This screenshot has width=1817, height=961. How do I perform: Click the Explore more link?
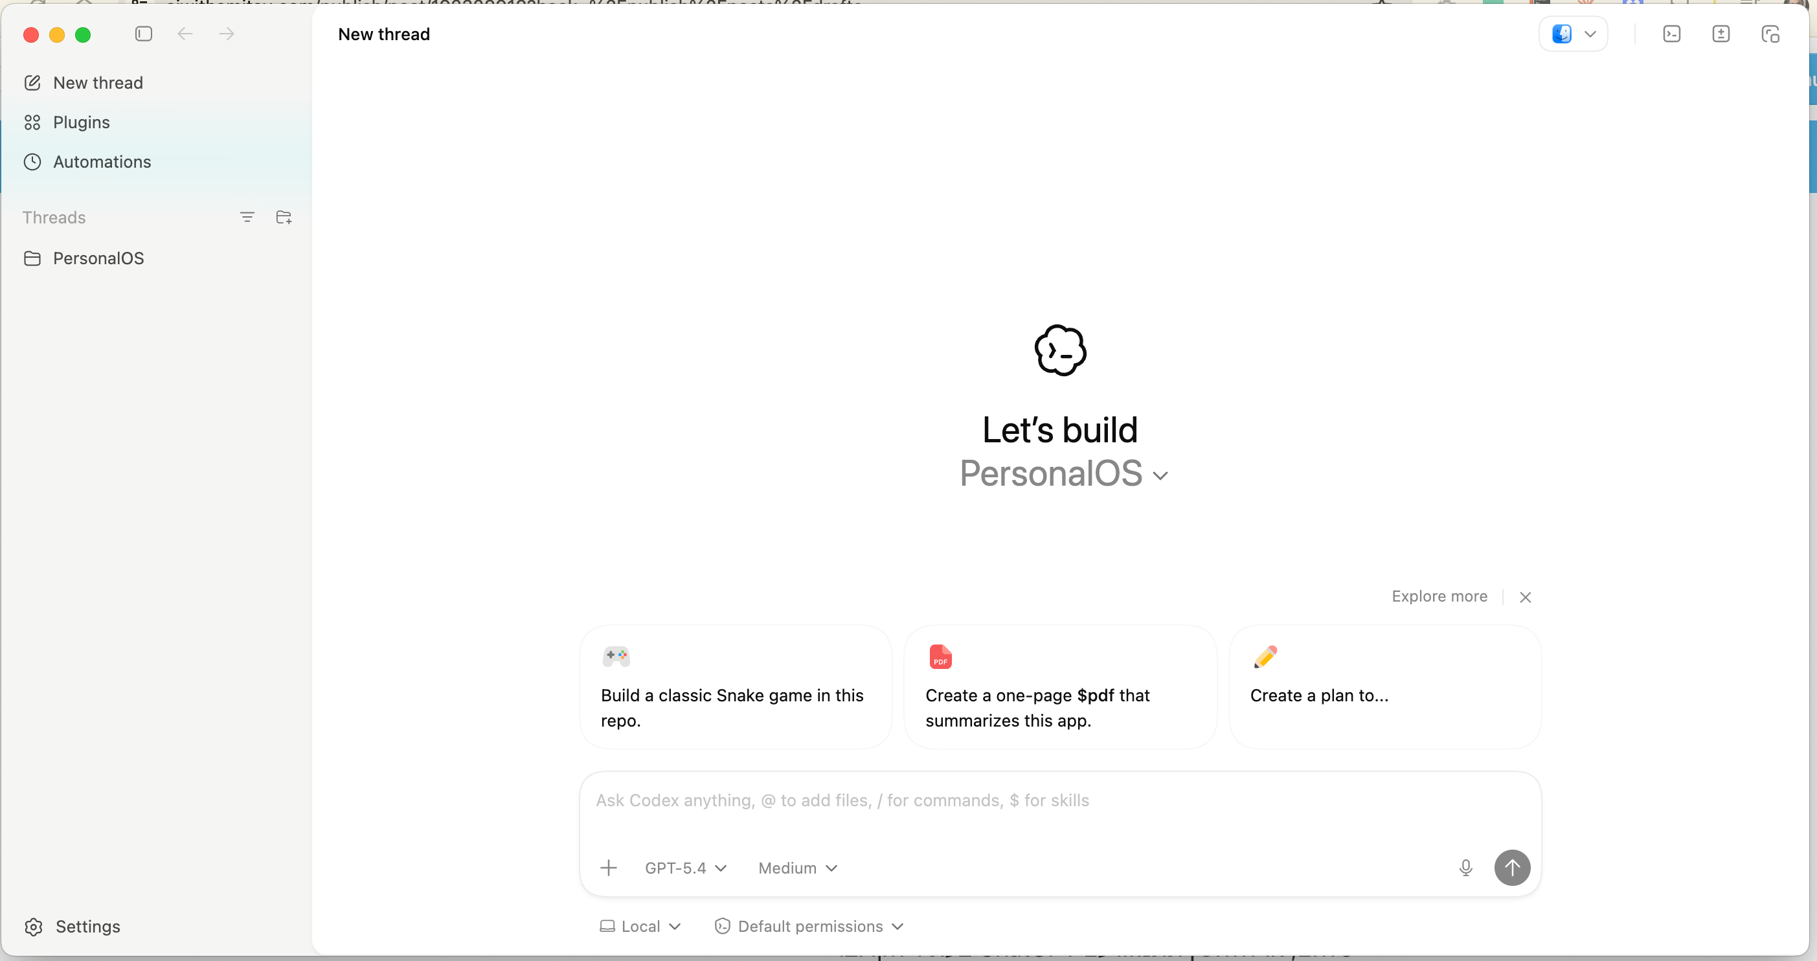(1439, 596)
